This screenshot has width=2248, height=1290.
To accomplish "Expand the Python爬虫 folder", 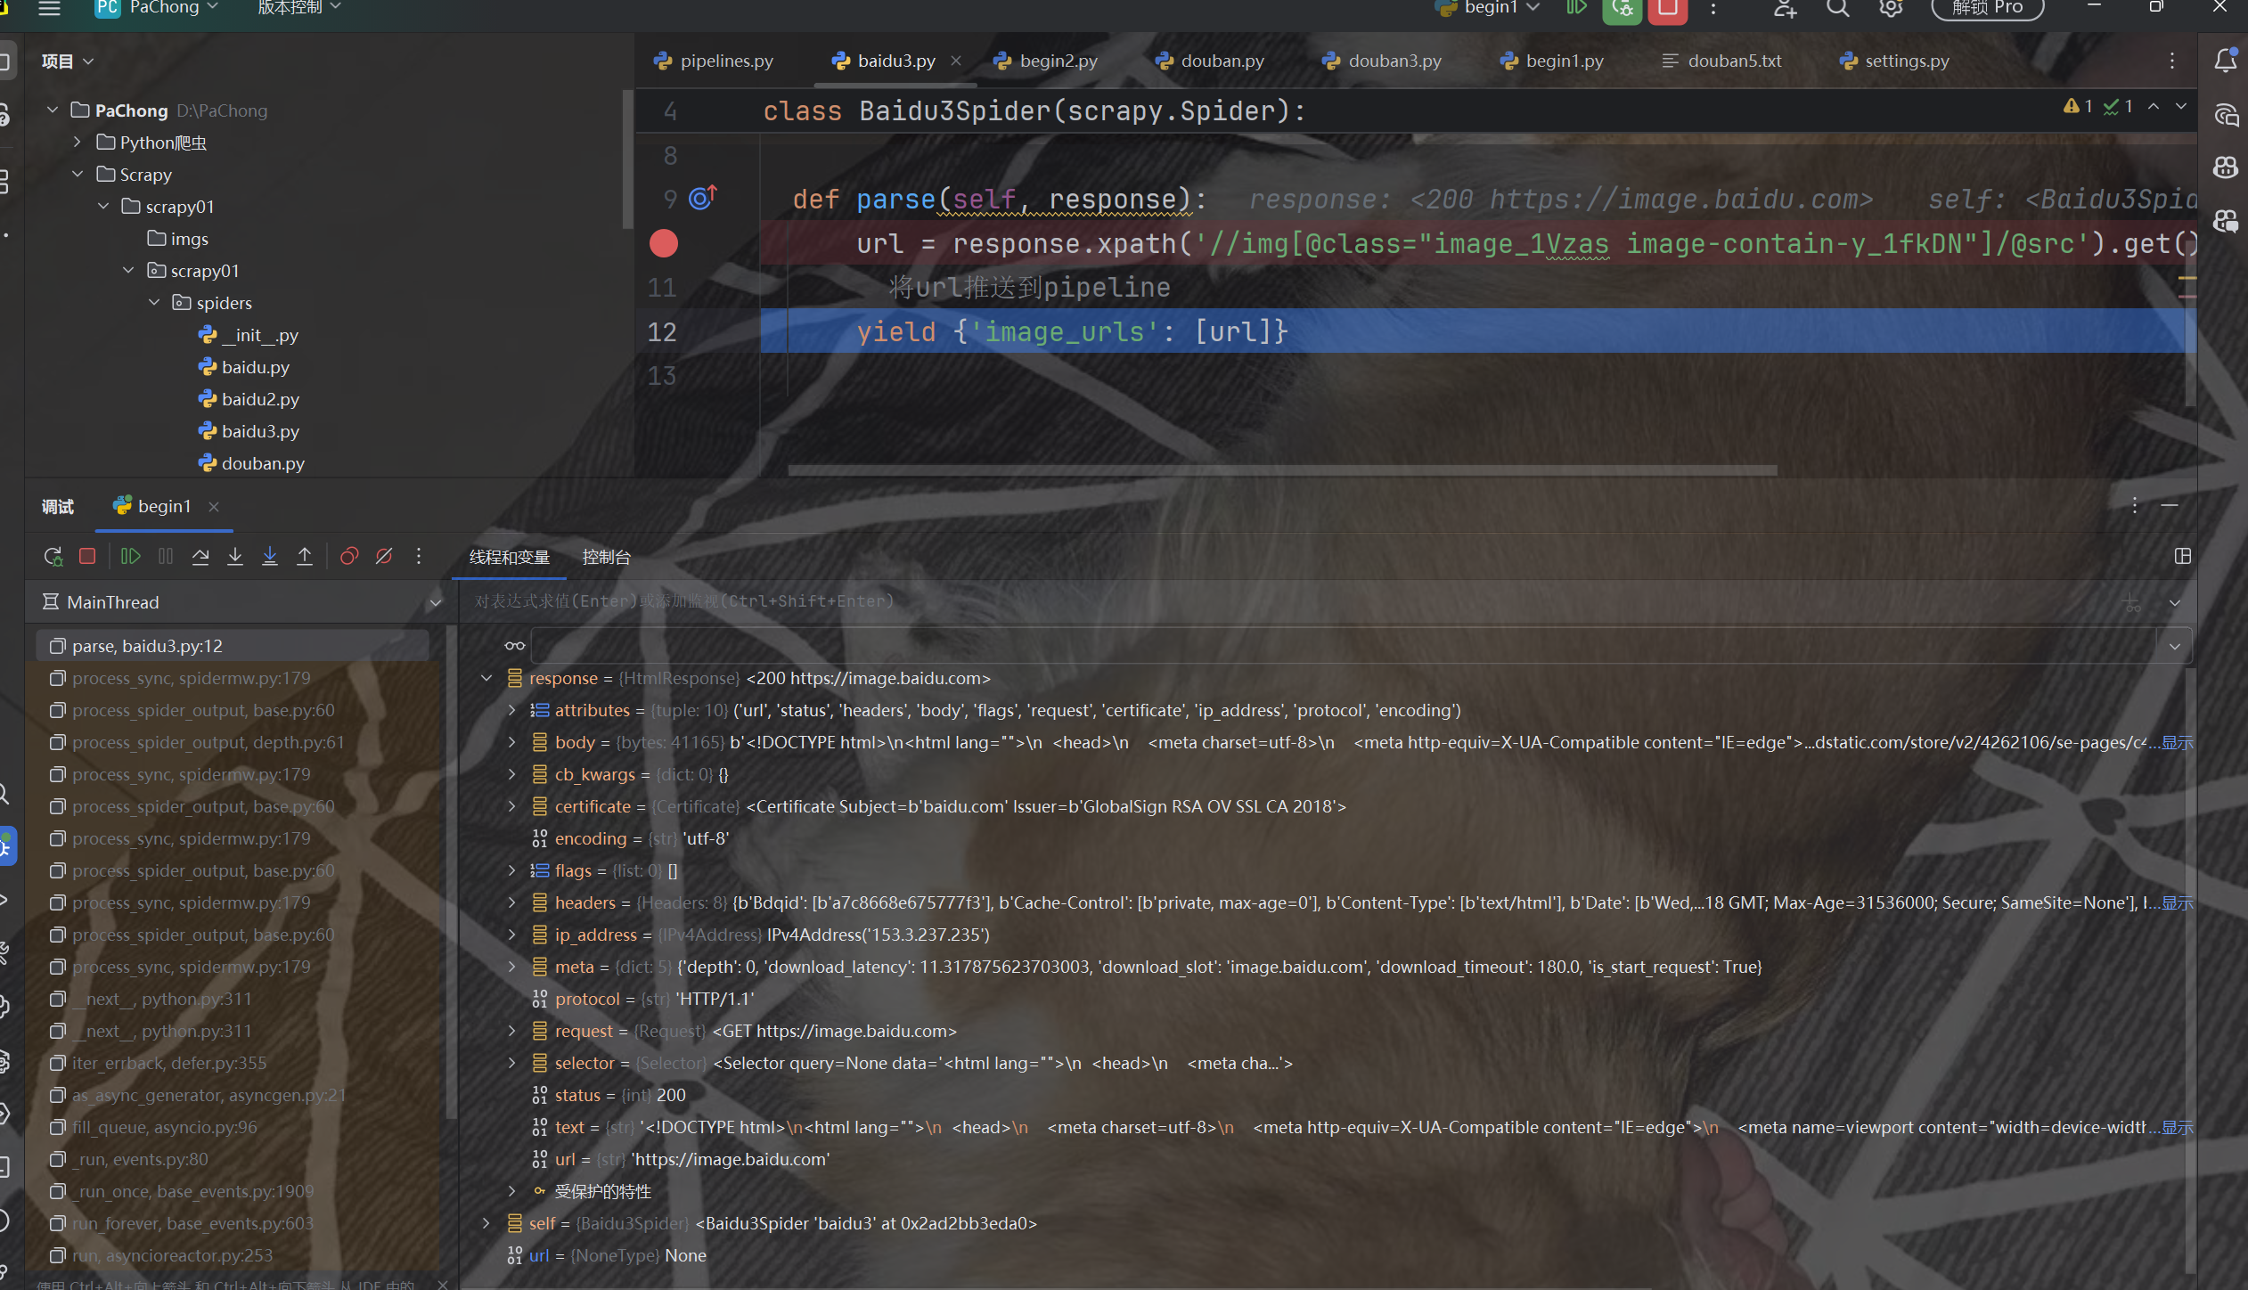I will coord(78,143).
